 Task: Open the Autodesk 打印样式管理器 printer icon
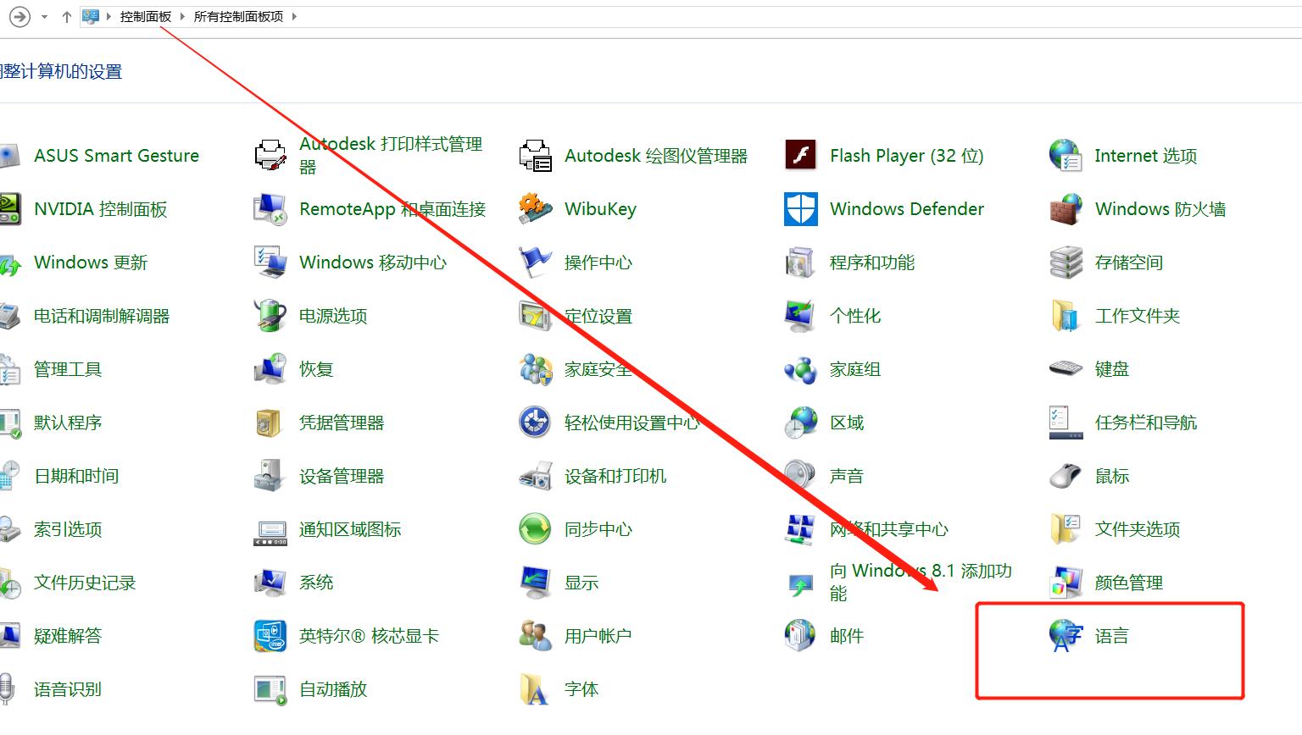(x=268, y=156)
